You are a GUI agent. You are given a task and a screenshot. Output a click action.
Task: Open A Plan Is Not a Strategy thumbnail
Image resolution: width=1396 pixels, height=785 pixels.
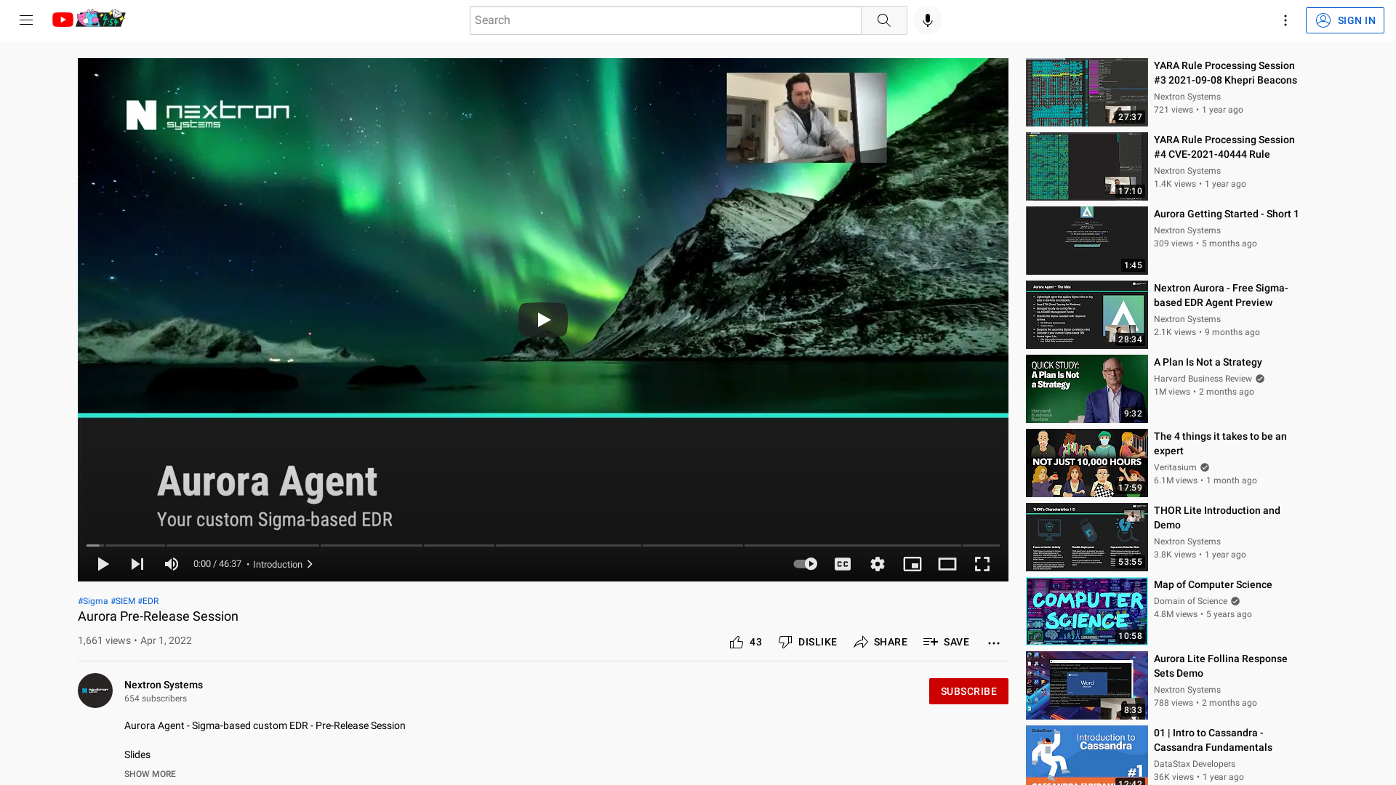click(x=1086, y=389)
